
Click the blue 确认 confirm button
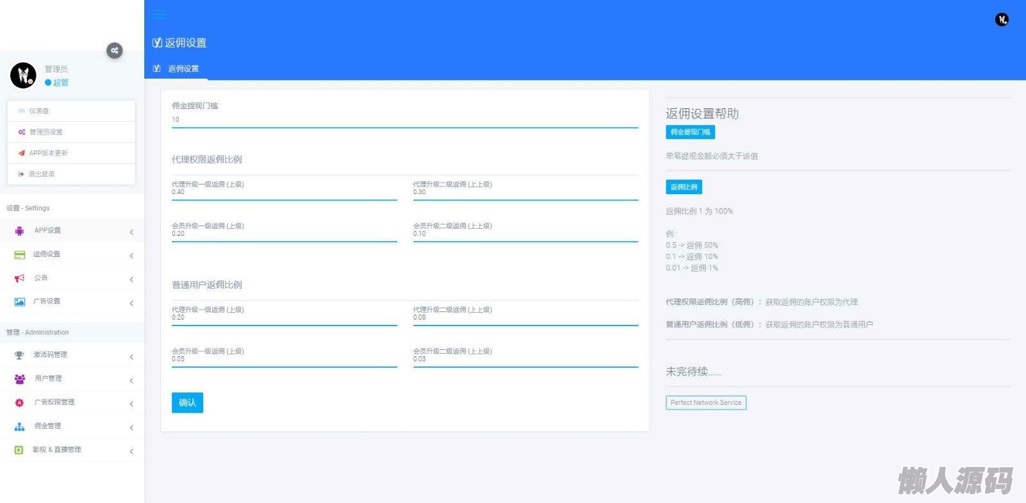[x=187, y=402]
